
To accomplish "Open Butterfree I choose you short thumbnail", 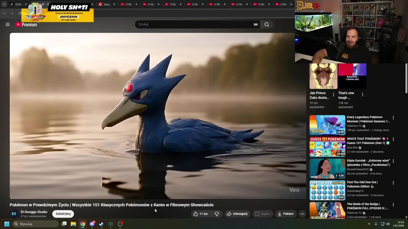I will click(x=352, y=76).
